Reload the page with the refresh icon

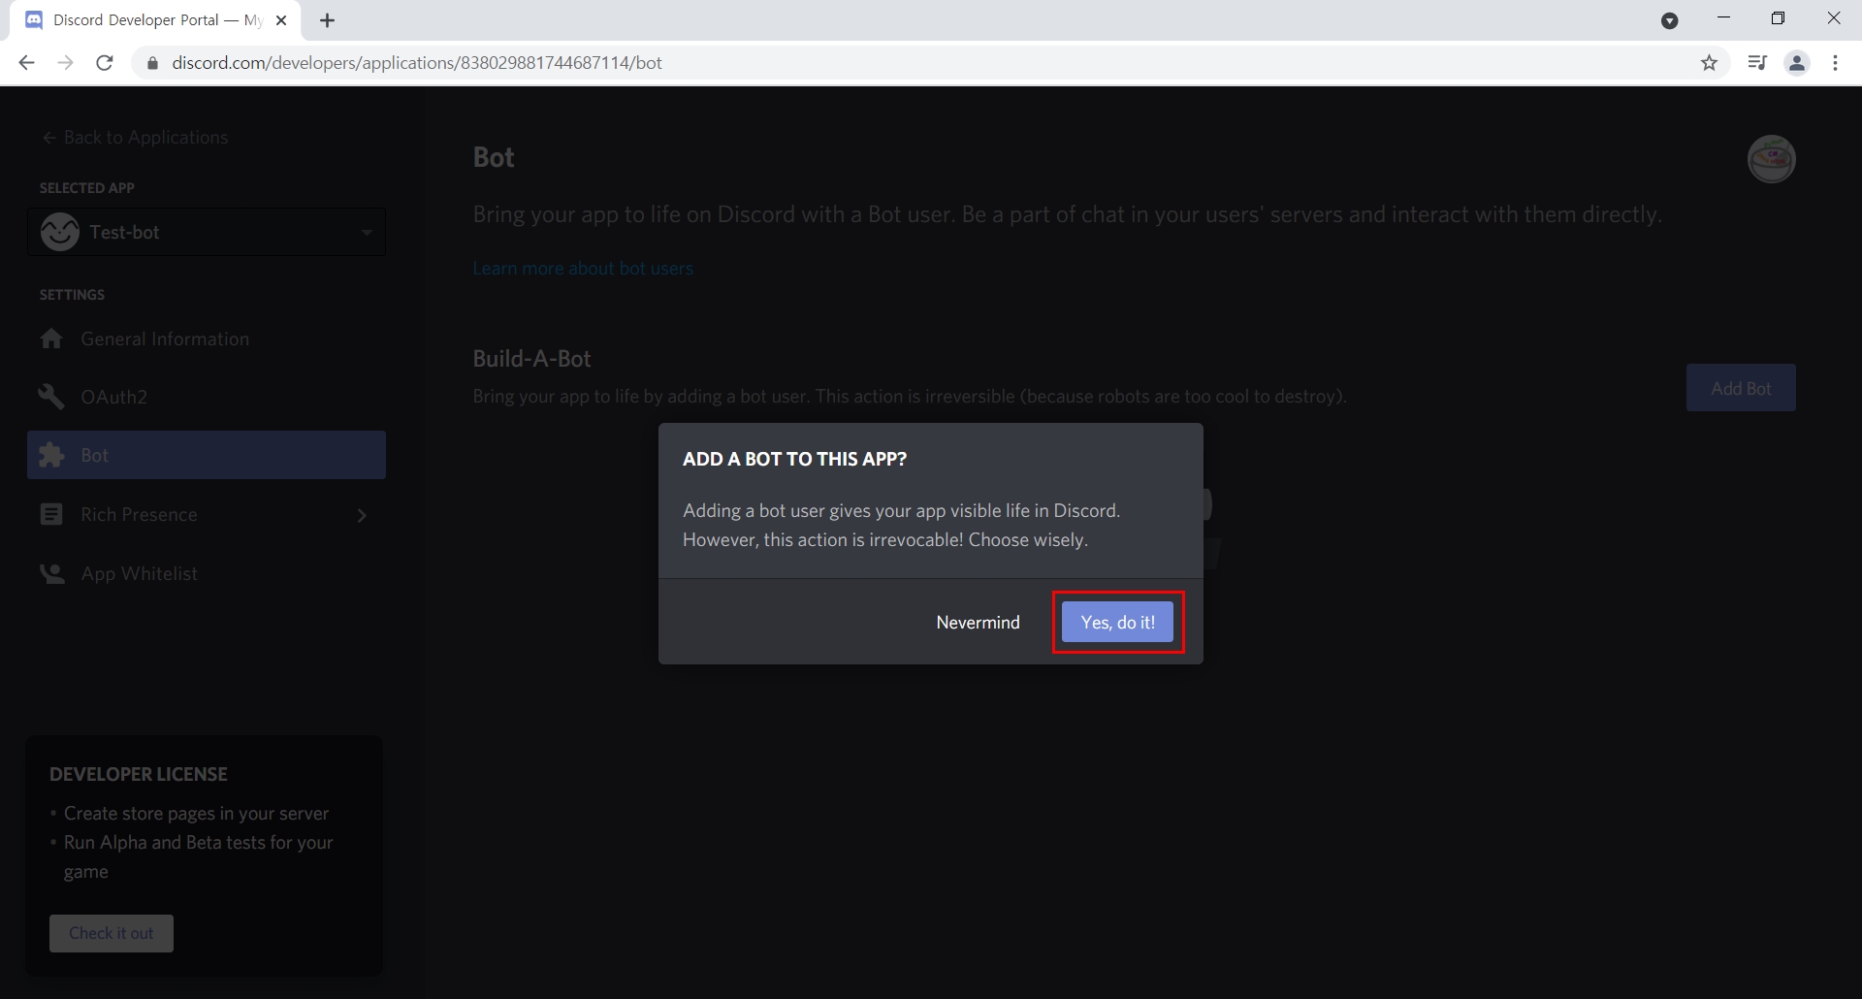[105, 63]
